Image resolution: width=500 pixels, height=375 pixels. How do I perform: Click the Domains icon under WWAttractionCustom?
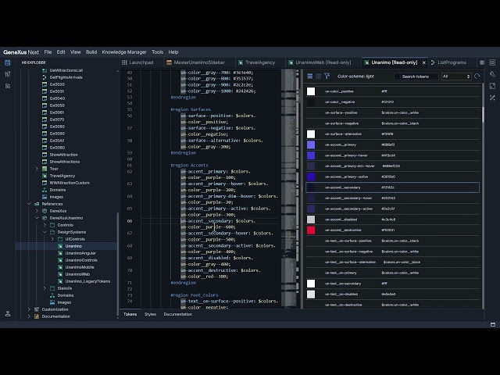(45, 190)
